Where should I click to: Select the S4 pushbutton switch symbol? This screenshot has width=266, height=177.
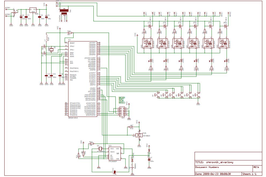click(x=181, y=95)
